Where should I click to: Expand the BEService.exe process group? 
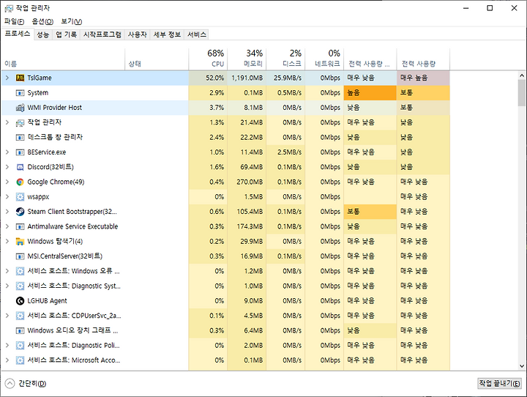click(x=7, y=152)
